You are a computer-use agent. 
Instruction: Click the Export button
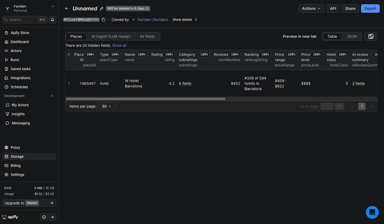tap(370, 9)
